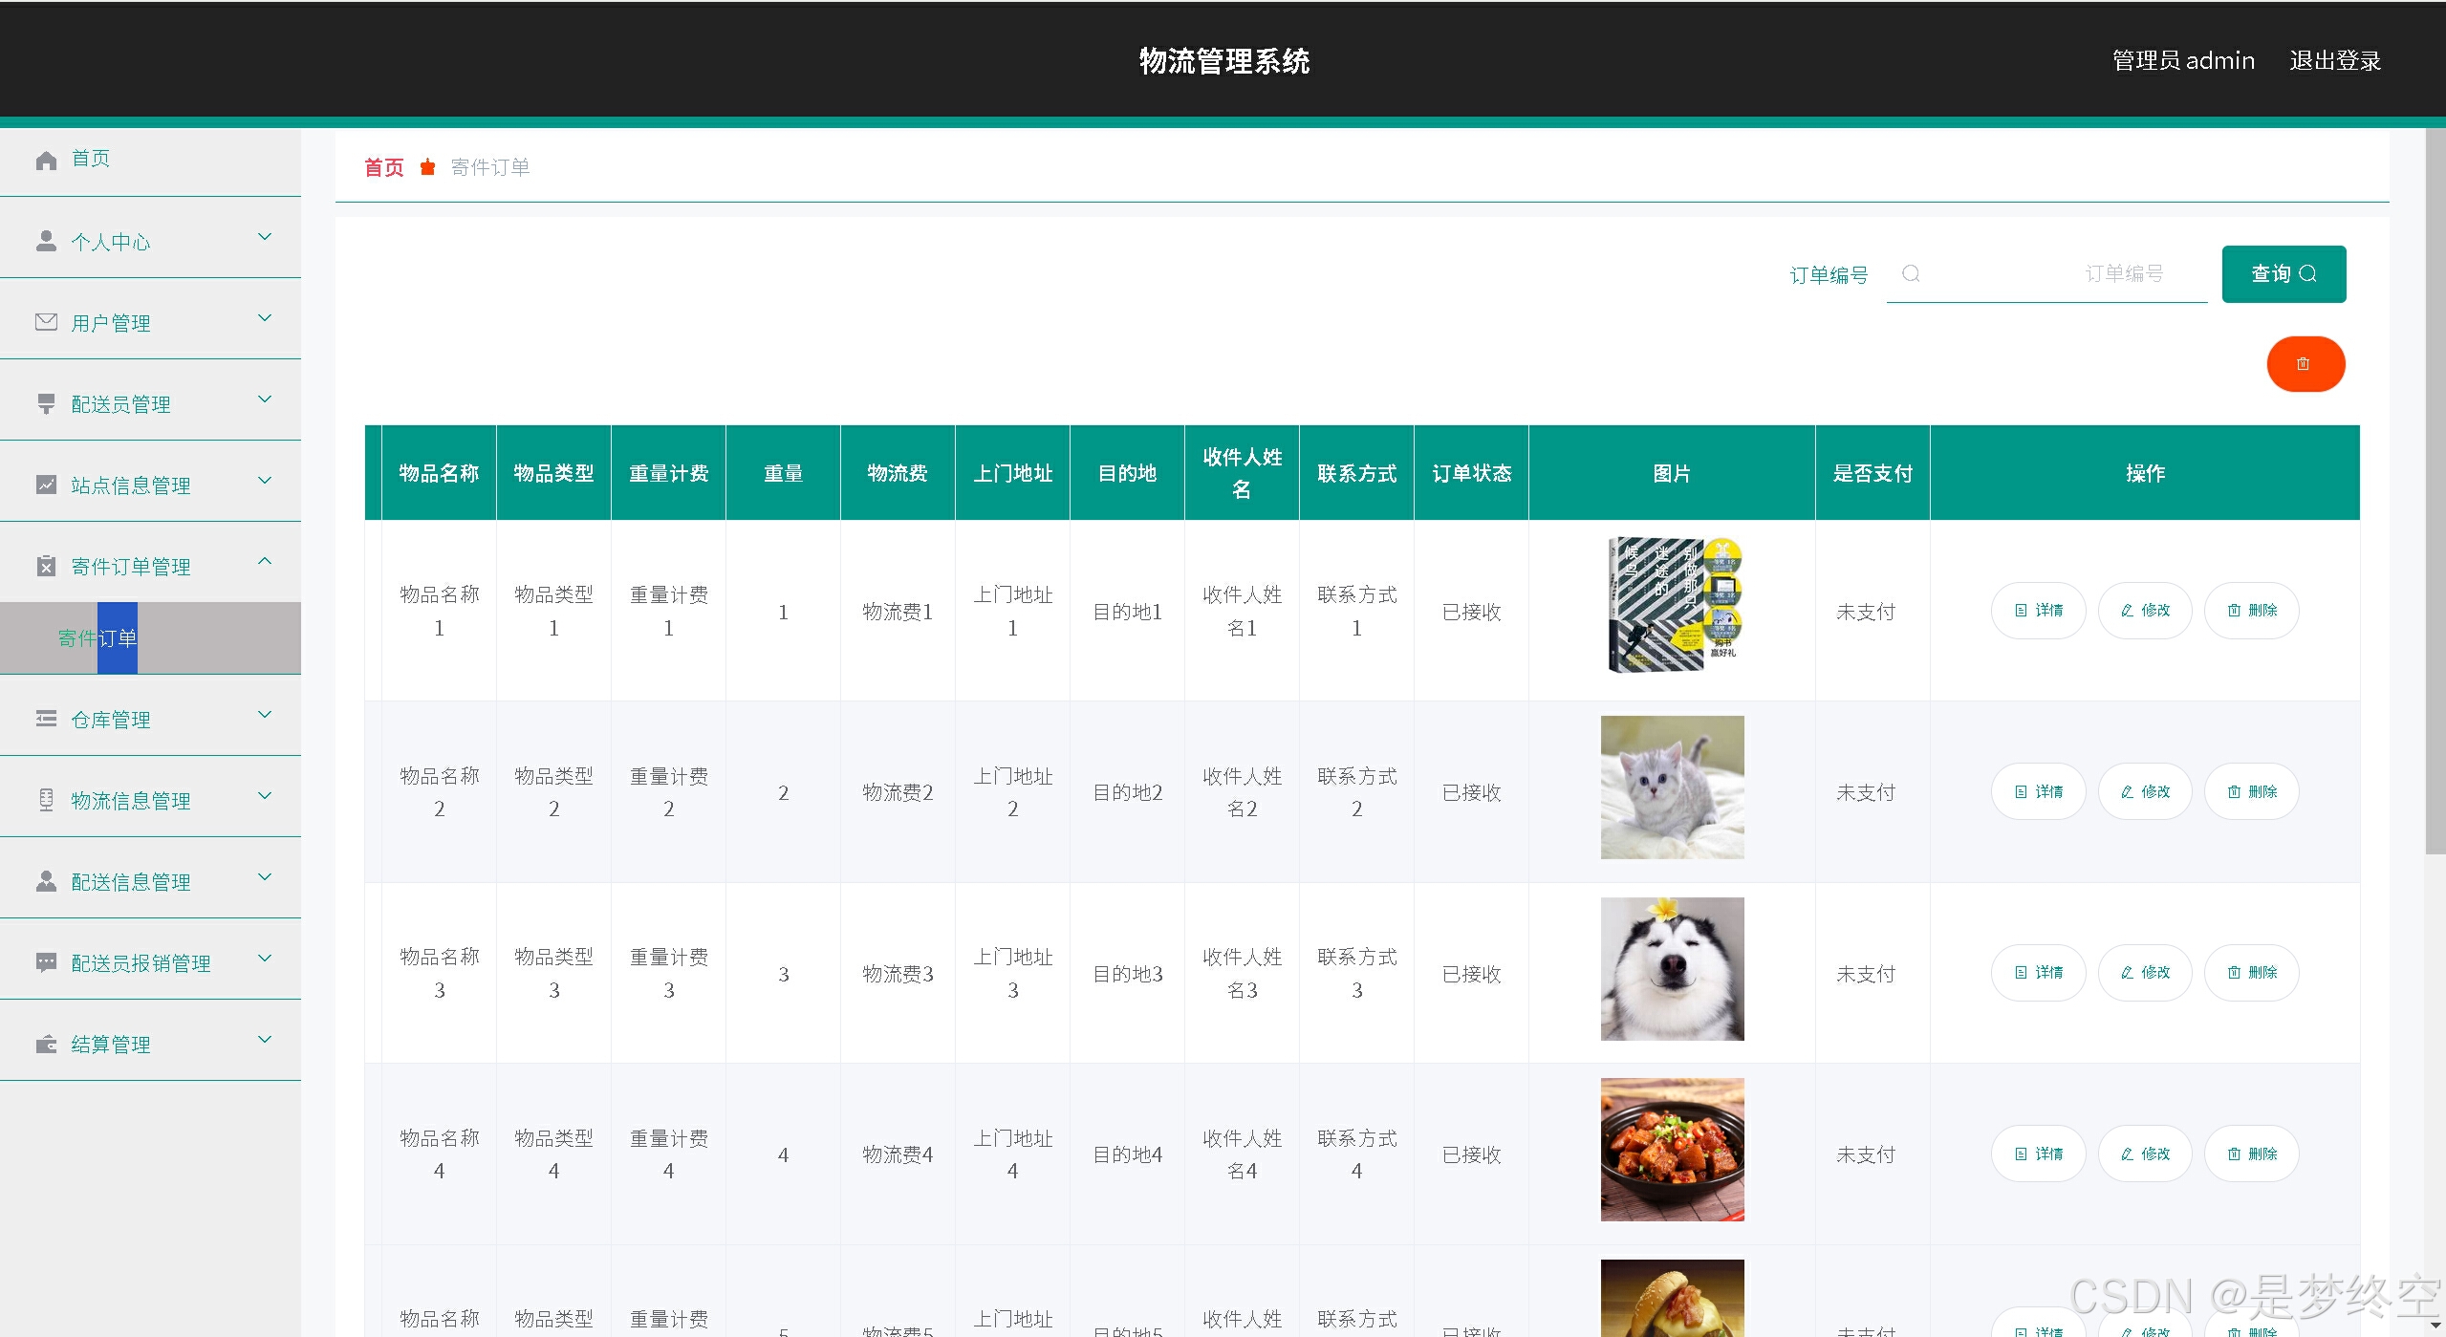
Task: Click 修改 edit button for fourth order
Action: [2144, 1154]
